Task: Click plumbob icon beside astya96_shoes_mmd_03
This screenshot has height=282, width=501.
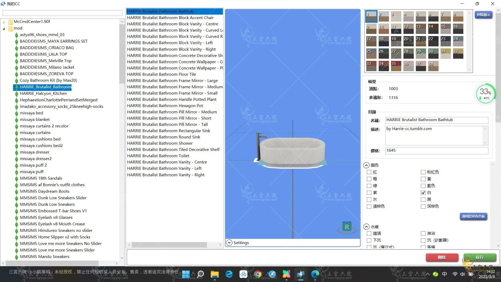Action: (16, 35)
